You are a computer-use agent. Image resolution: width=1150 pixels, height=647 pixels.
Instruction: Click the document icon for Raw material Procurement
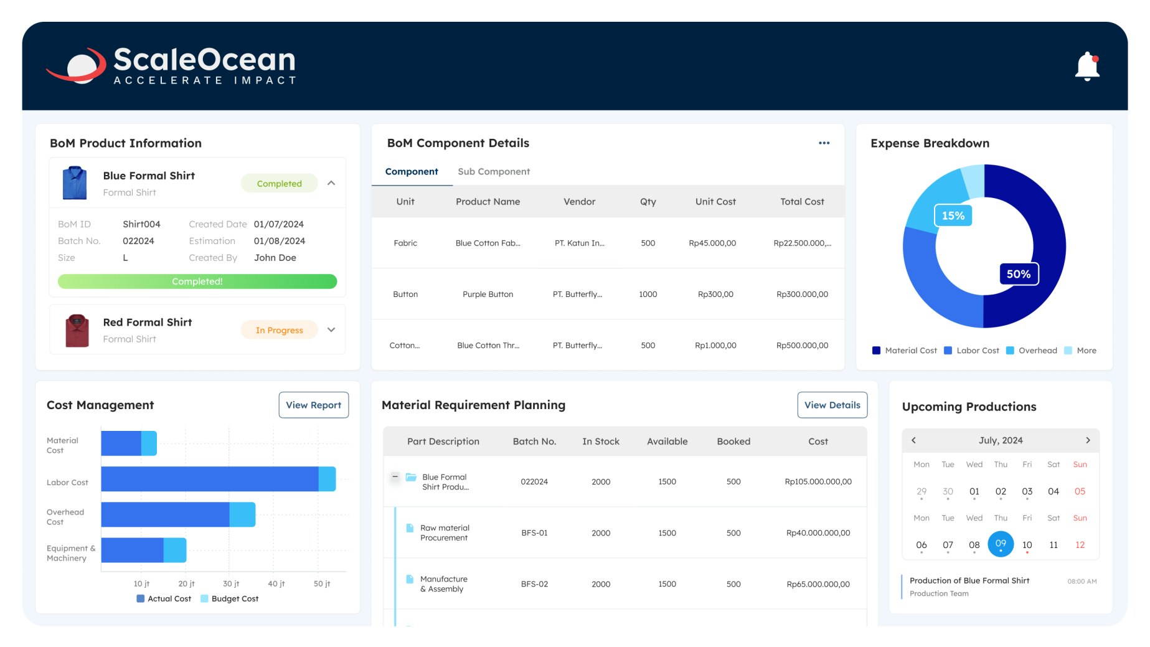point(408,528)
